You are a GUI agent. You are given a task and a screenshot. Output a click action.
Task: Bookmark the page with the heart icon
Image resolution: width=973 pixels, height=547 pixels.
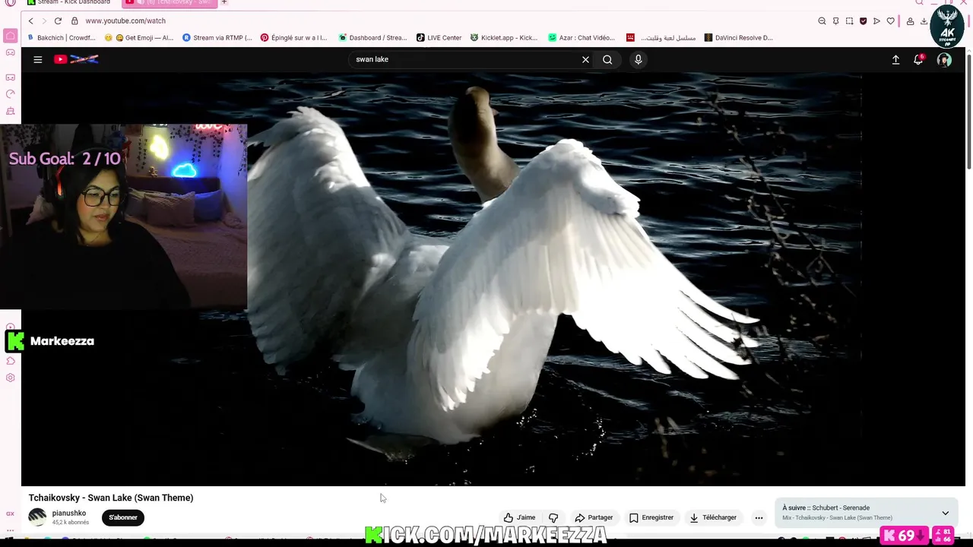(890, 21)
